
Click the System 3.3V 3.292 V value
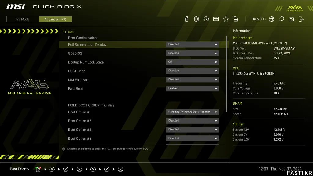(278, 139)
